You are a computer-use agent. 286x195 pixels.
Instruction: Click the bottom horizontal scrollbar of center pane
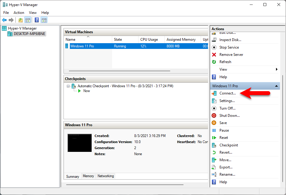pos(125,185)
